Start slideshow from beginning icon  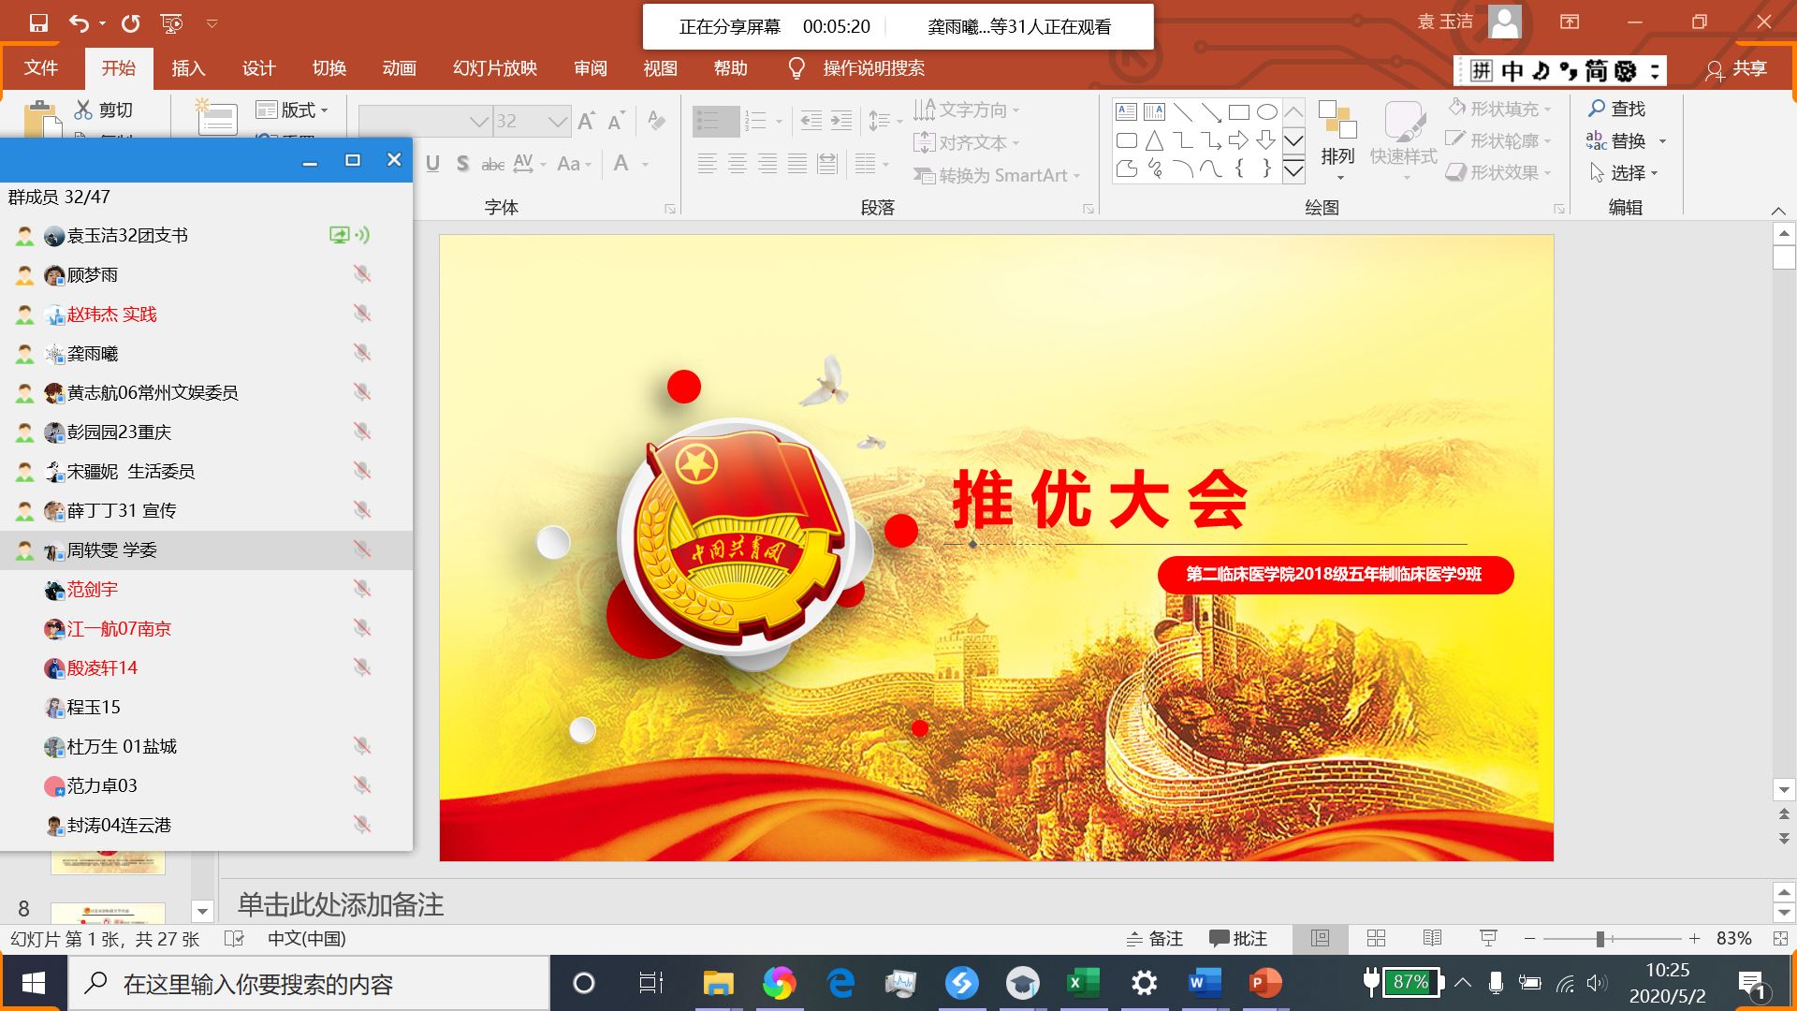[172, 23]
